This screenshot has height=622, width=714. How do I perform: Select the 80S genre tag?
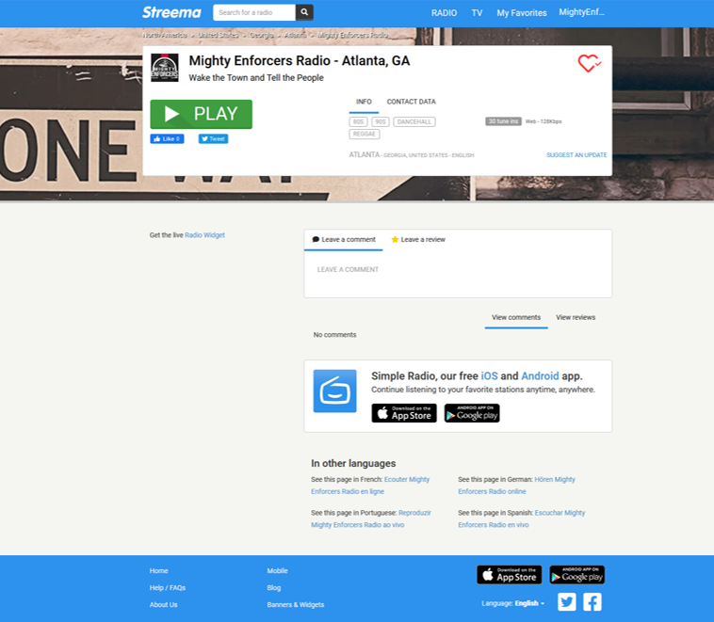click(358, 122)
